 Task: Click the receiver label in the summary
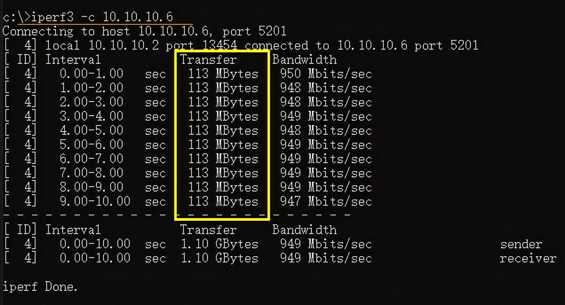pos(528,258)
